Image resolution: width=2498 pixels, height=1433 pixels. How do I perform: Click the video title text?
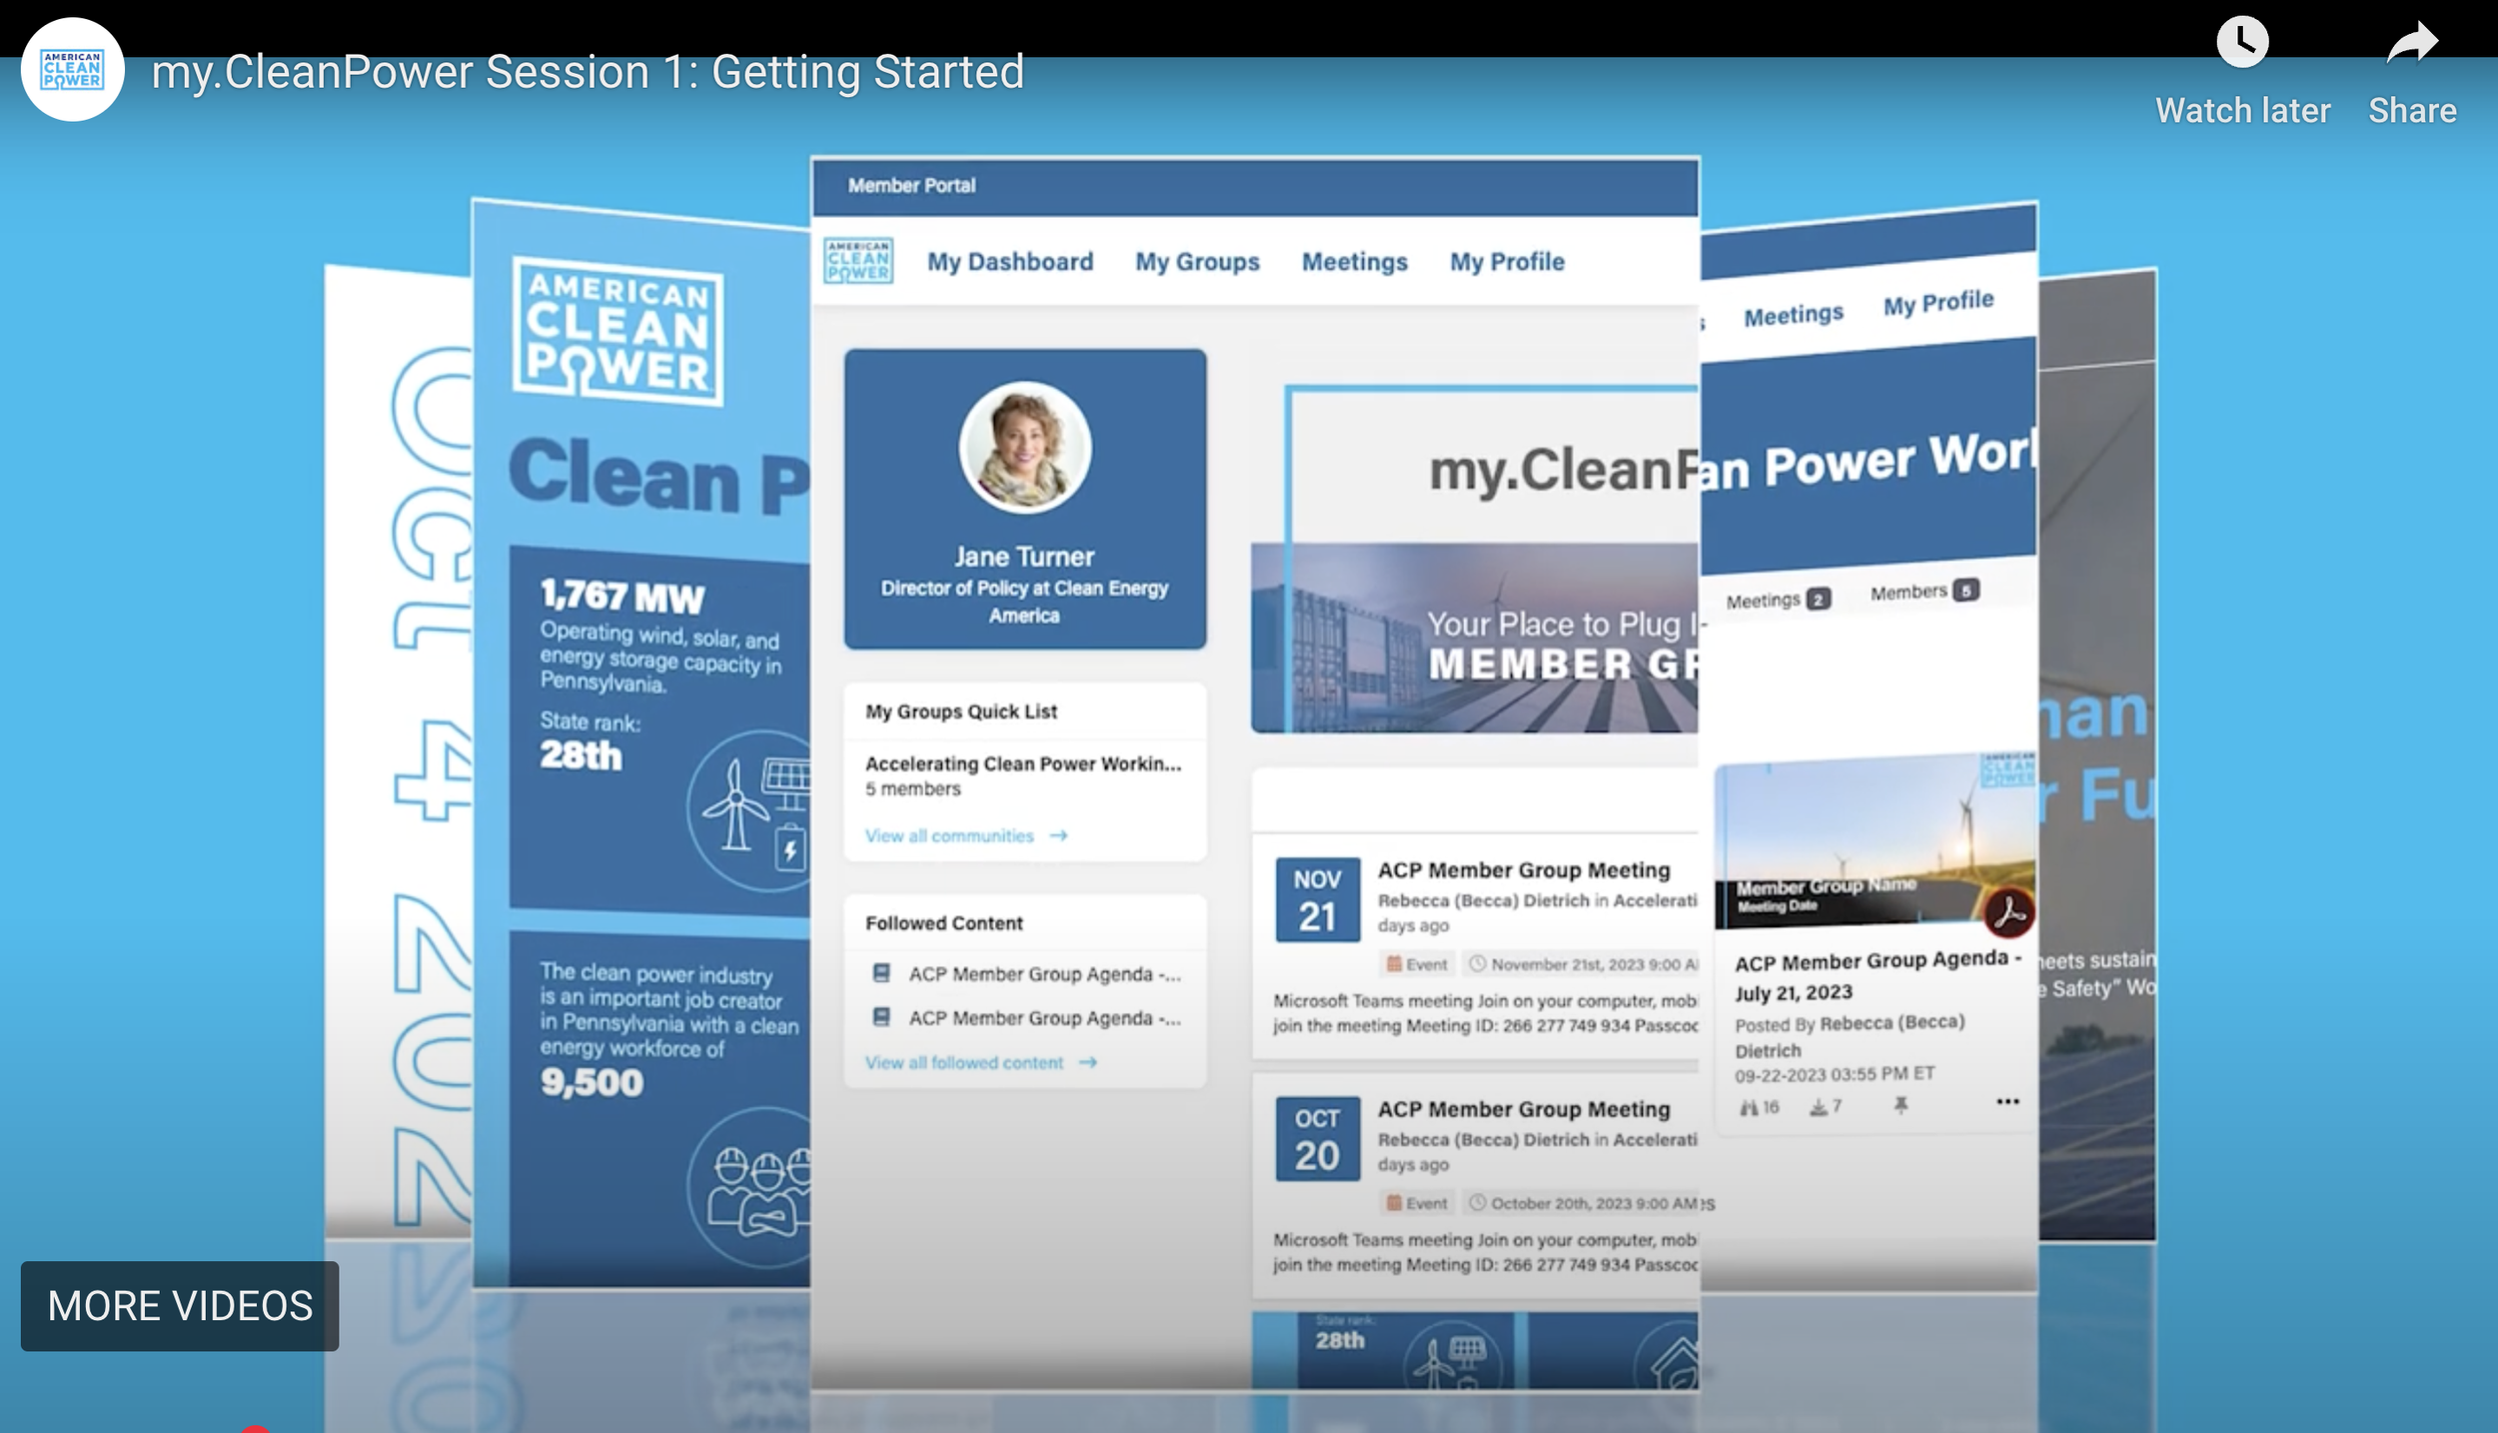click(588, 72)
